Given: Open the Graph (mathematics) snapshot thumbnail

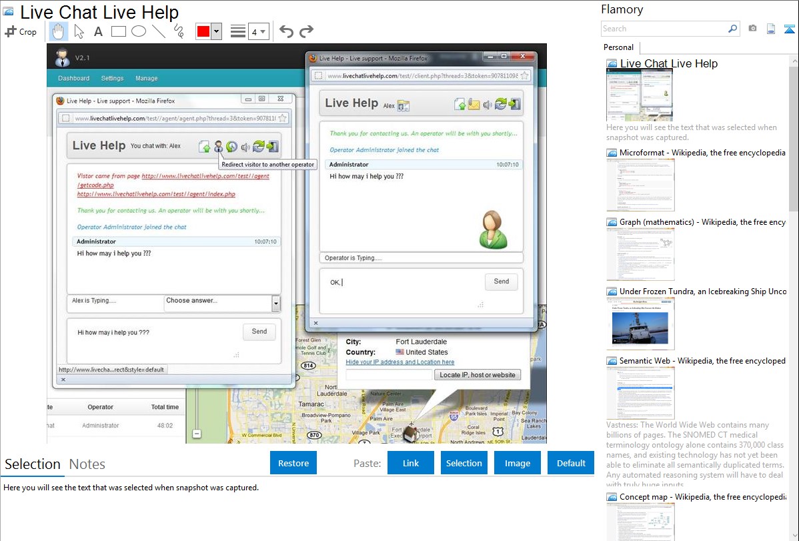Looking at the screenshot, I should (x=640, y=254).
